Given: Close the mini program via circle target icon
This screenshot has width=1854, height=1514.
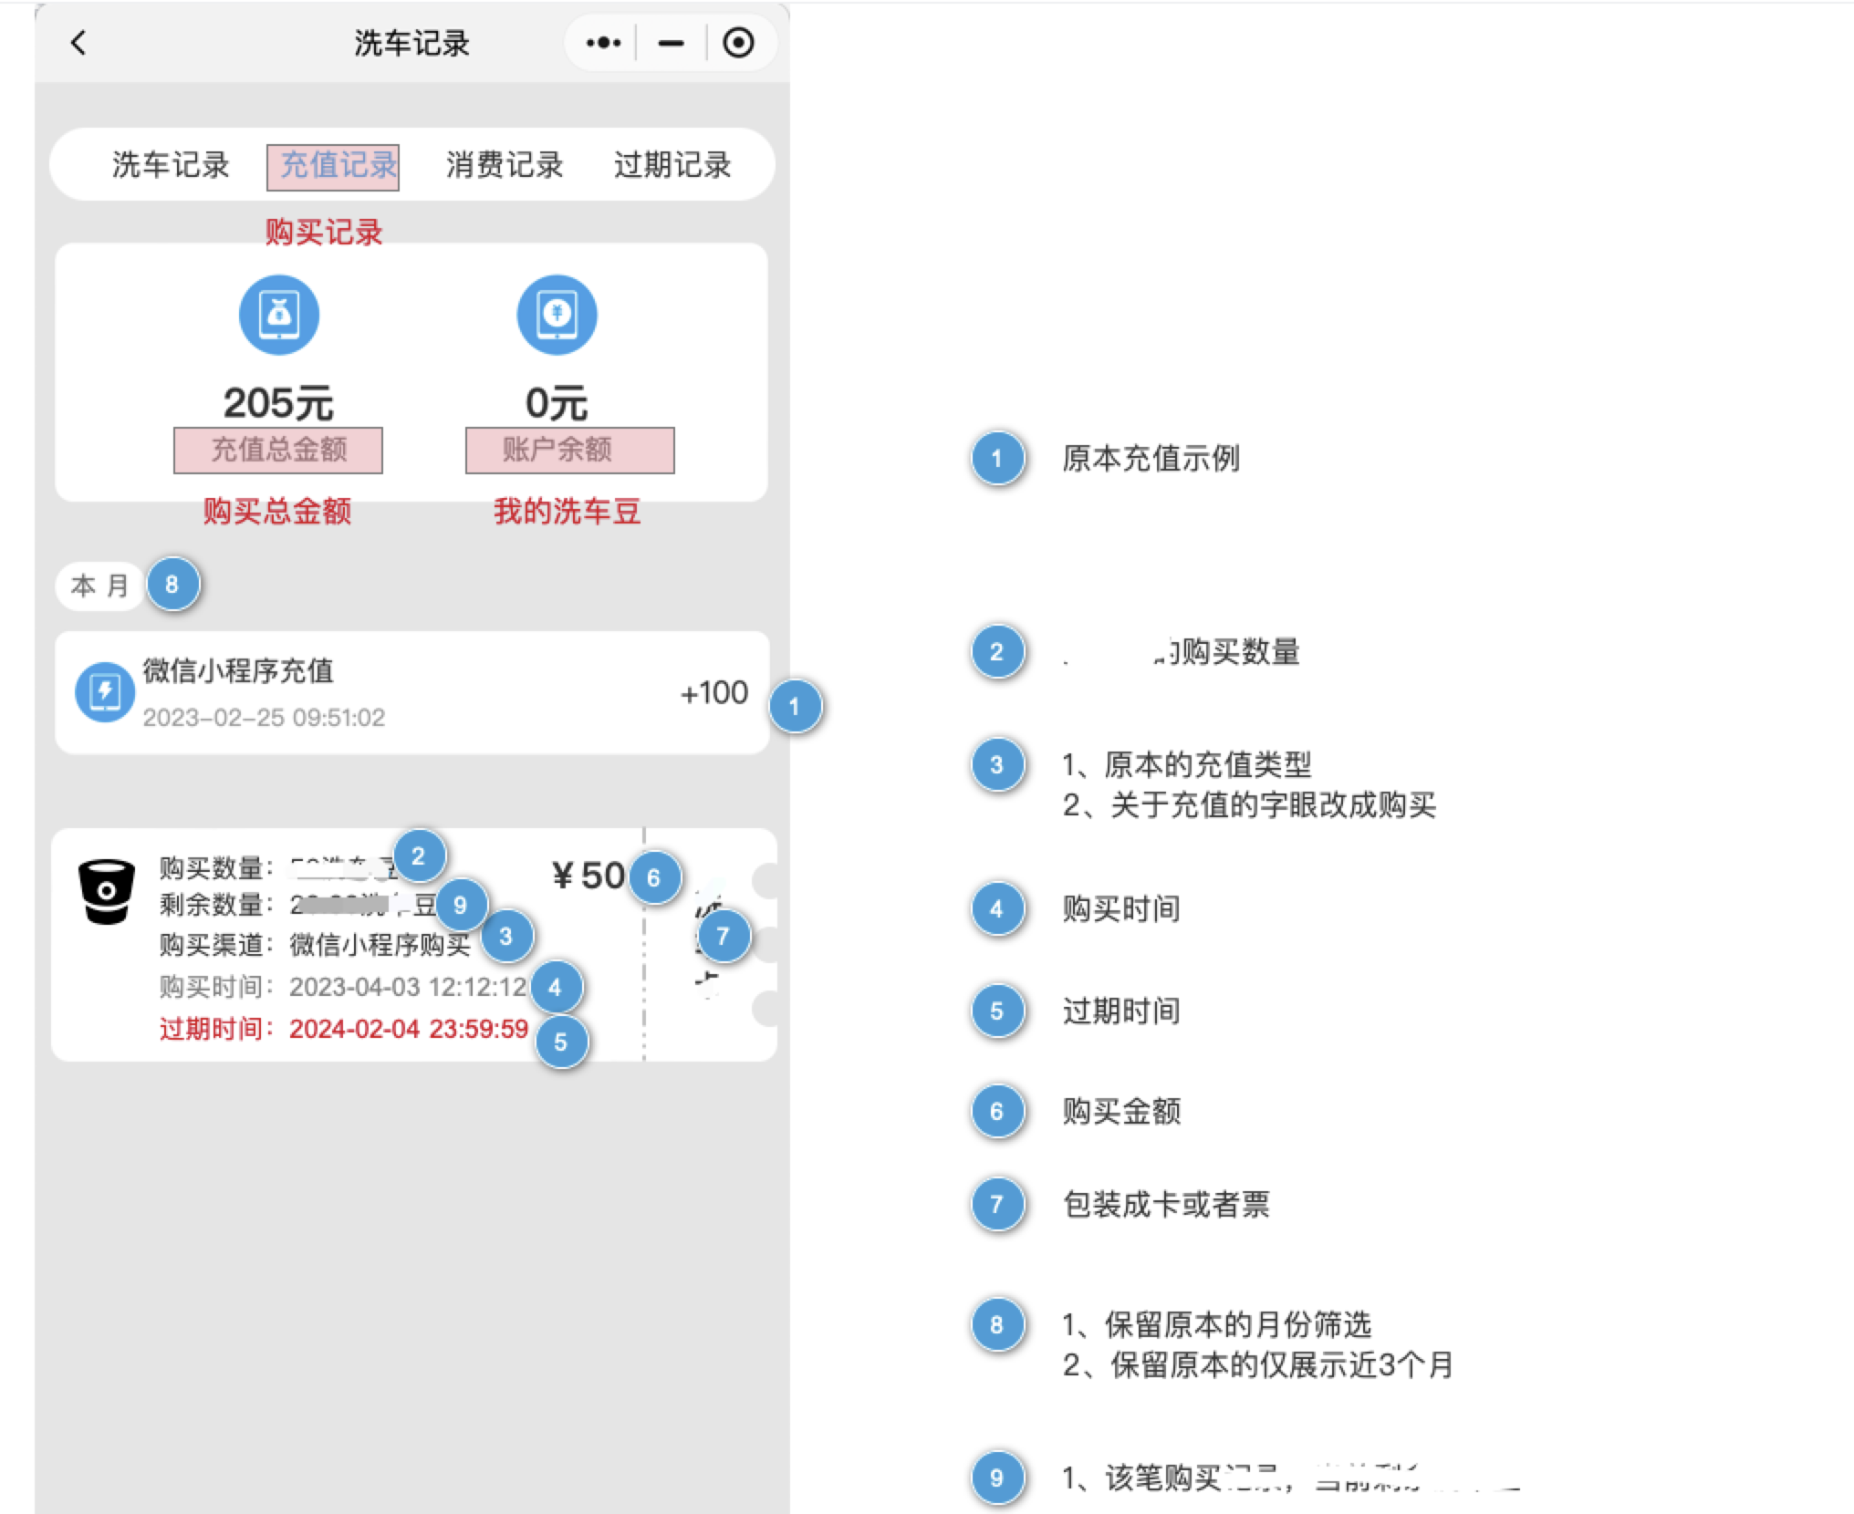Looking at the screenshot, I should pyautogui.click(x=738, y=42).
